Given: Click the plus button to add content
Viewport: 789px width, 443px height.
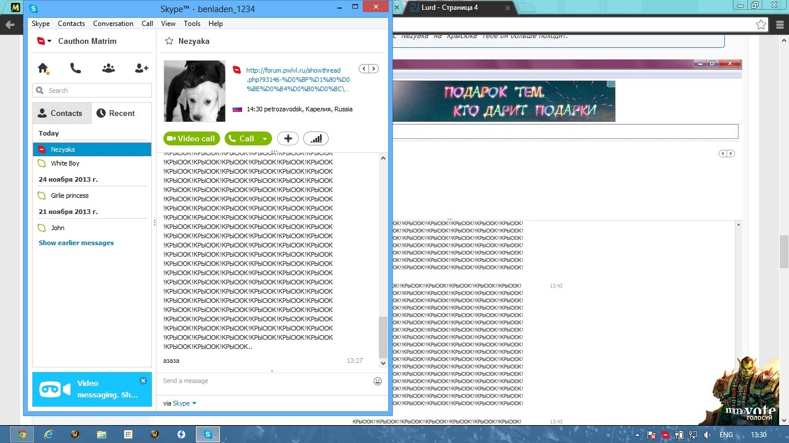Looking at the screenshot, I should coord(288,138).
